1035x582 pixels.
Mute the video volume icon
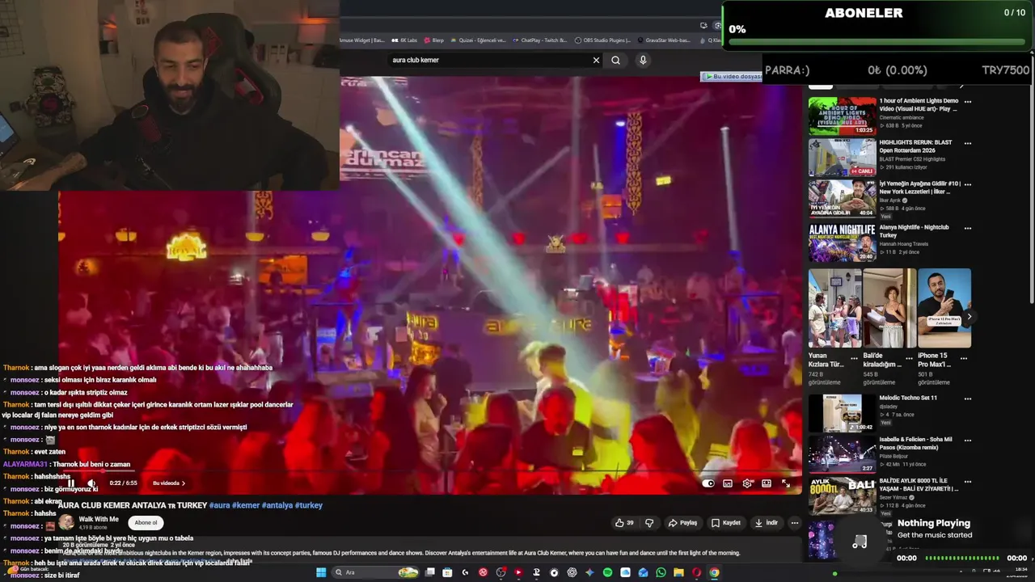91,483
